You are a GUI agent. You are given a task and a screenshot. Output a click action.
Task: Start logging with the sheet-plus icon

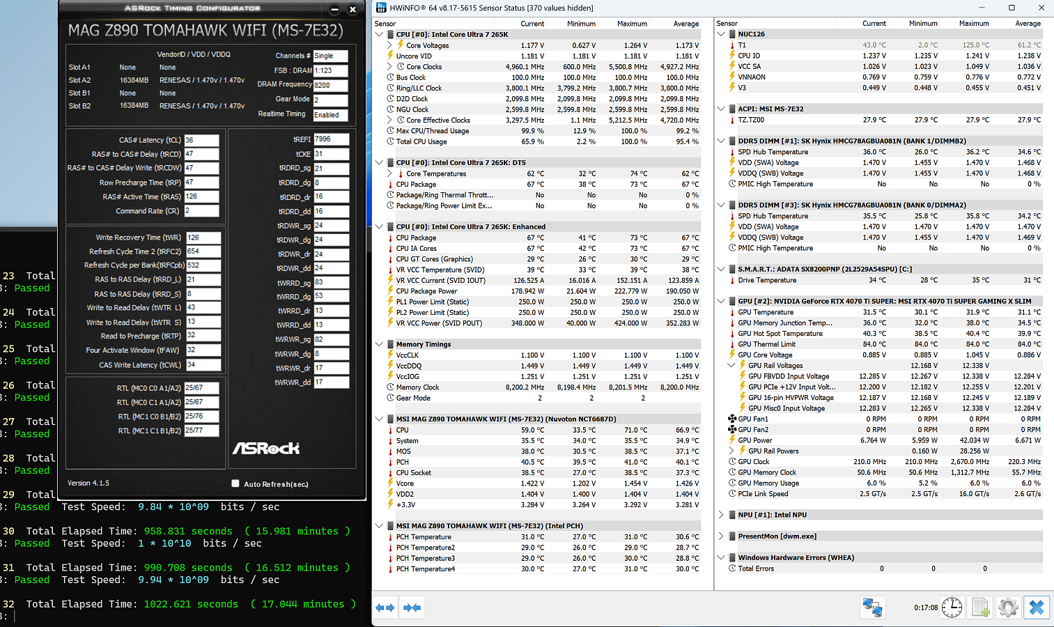pyautogui.click(x=980, y=607)
